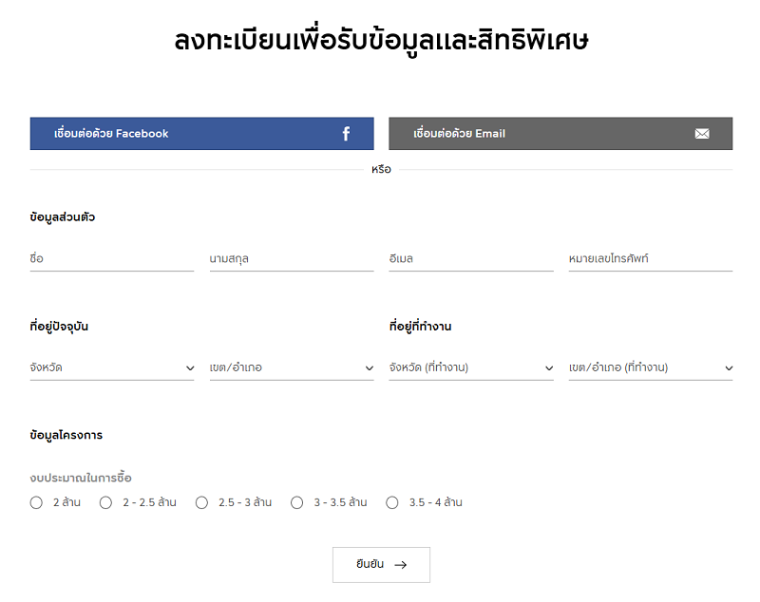The height and width of the screenshot is (602, 760).
Task: Focus the ชื่อ first name field
Action: point(112,259)
